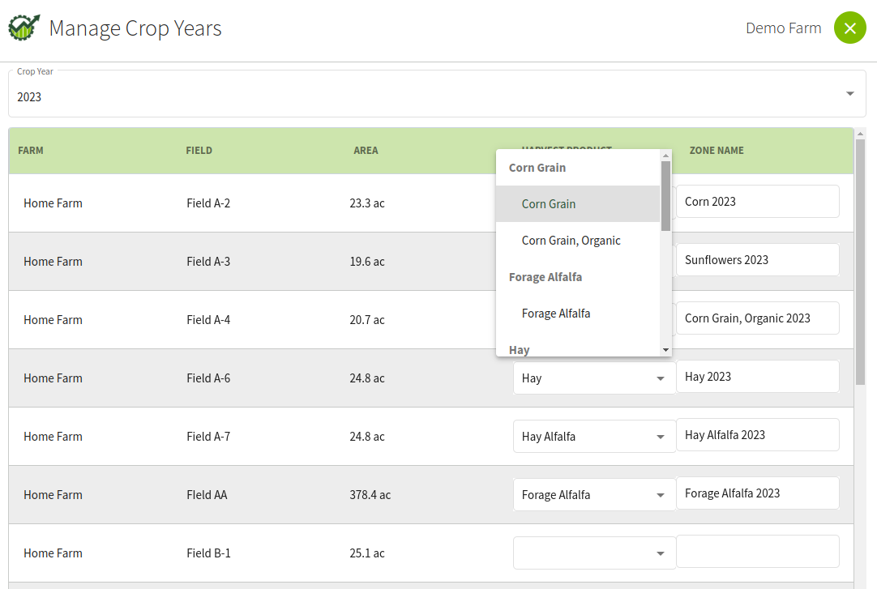
Task: Click Field B-1 cell
Action: [208, 553]
